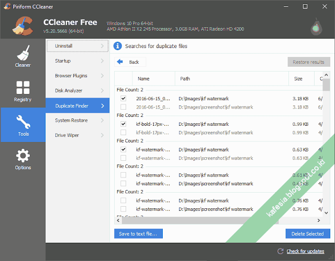Image resolution: width=335 pixels, height=261 pixels.
Task: Click the scroll up arrow
Action: tap(326, 75)
